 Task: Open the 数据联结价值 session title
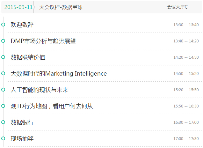[x=28, y=57]
